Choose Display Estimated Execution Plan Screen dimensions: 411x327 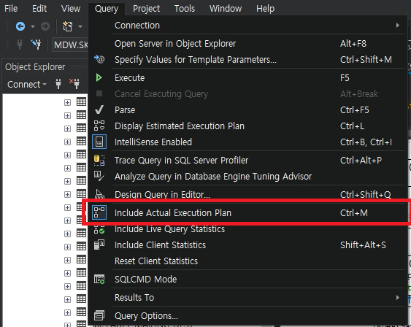247,126
